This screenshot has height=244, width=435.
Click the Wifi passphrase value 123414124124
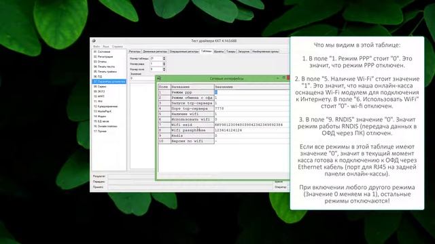pyautogui.click(x=228, y=130)
